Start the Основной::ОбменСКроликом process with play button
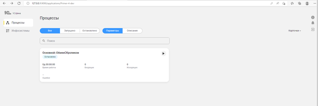 (x=163, y=53)
